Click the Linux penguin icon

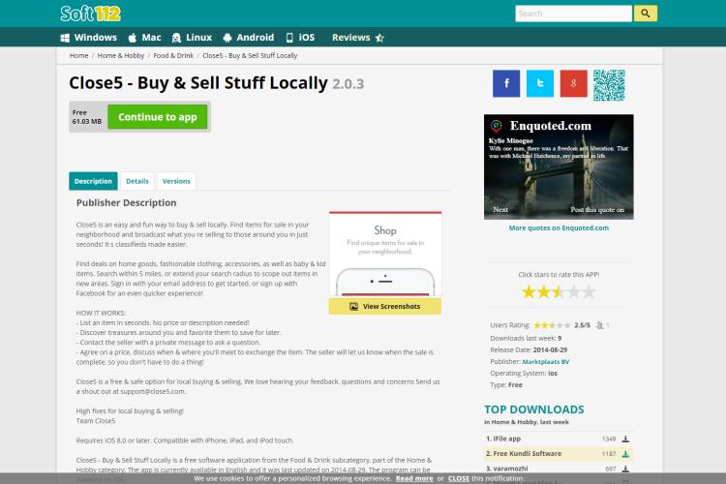(176, 38)
